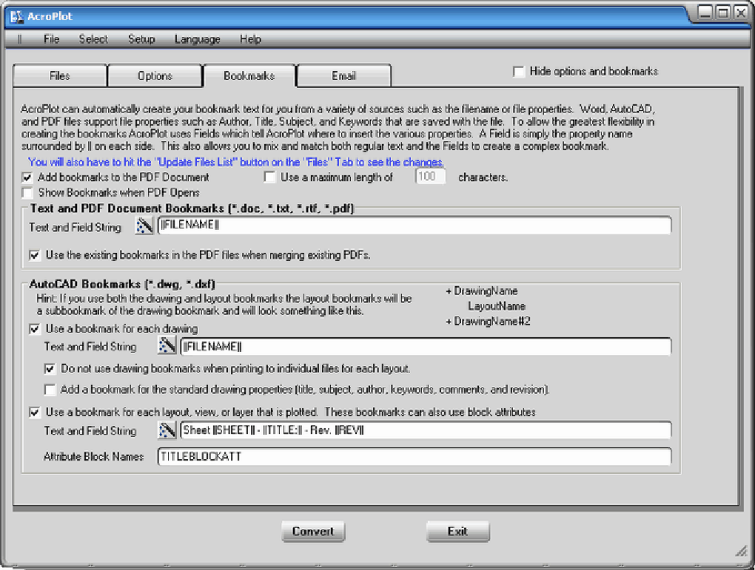The width and height of the screenshot is (755, 570).
Task: Uncheck 'Use a bookmark for each layout, view, or layer'
Action: 35,413
